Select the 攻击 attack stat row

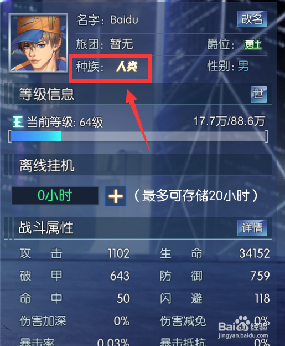[75, 253]
